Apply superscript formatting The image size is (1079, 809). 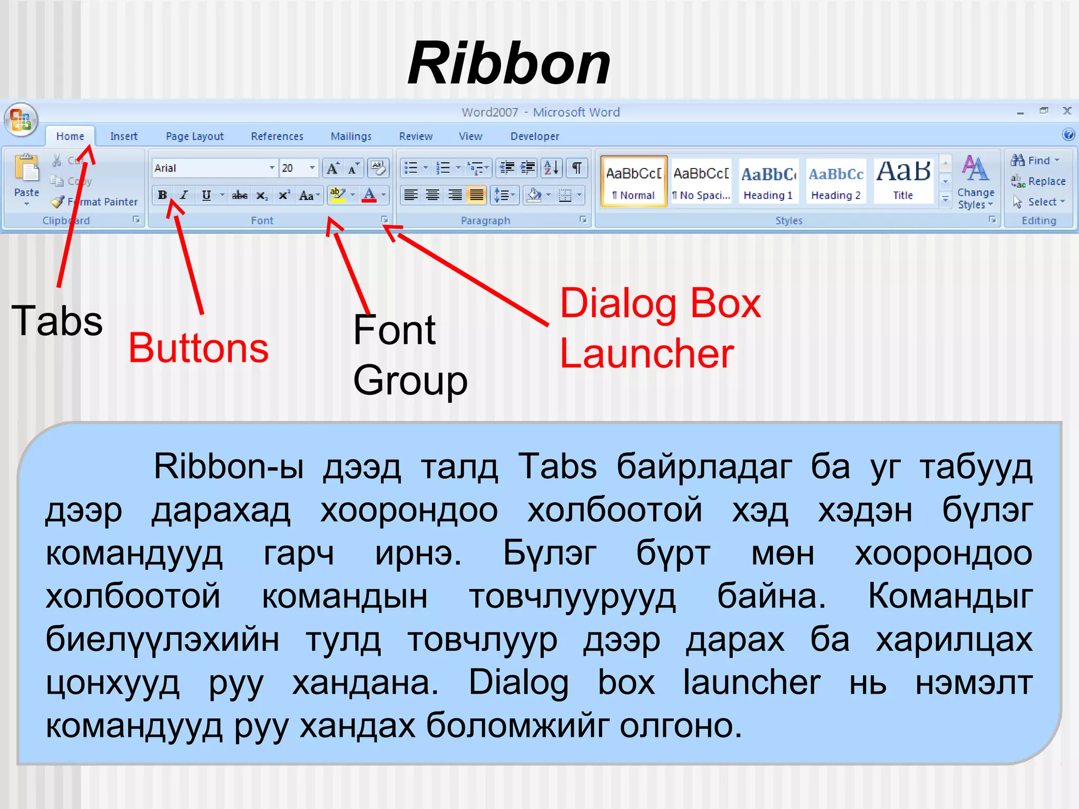tap(285, 195)
